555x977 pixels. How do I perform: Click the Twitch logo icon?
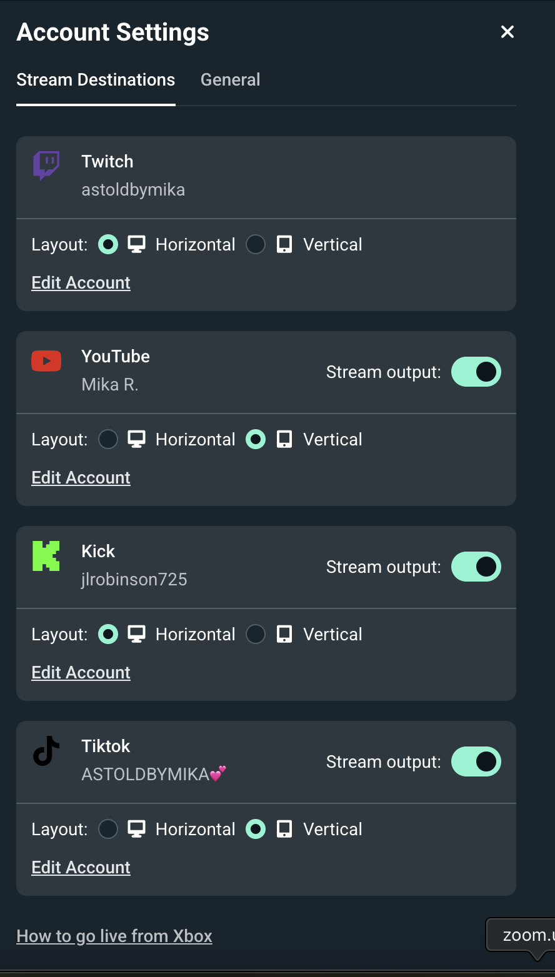tap(46, 166)
